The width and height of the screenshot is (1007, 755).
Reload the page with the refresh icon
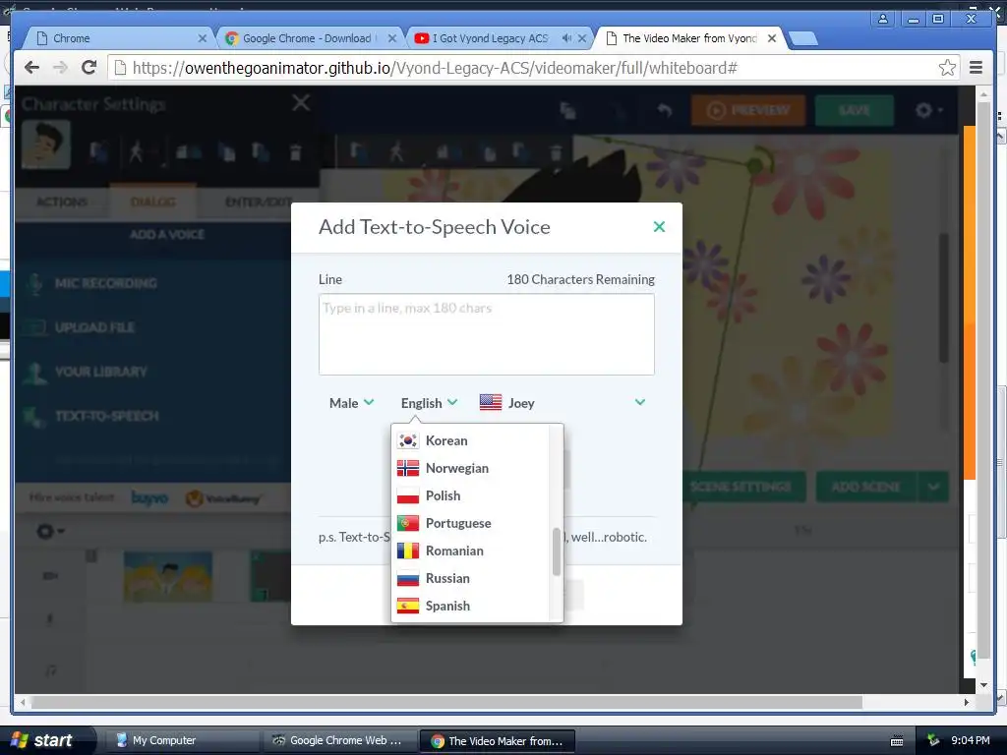(89, 67)
